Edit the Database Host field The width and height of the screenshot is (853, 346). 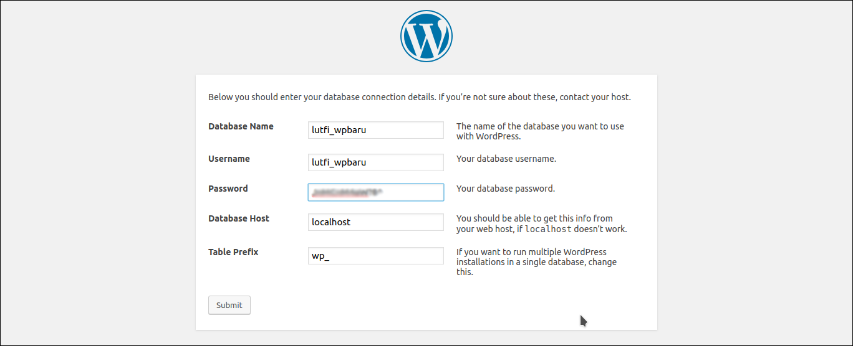tap(376, 222)
